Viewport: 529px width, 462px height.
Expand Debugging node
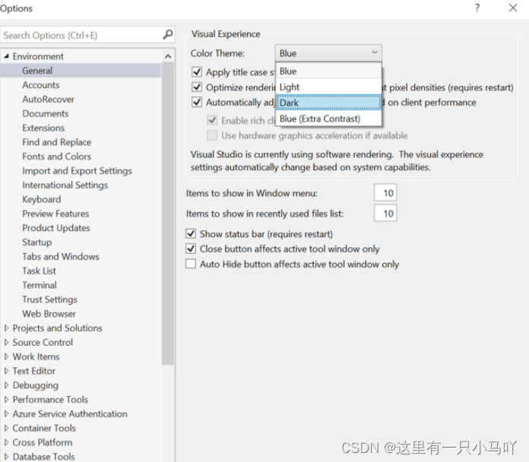click(x=6, y=385)
